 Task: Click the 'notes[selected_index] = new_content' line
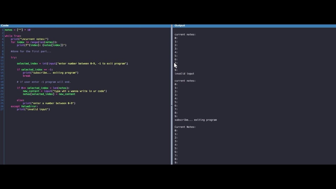[x=49, y=94]
